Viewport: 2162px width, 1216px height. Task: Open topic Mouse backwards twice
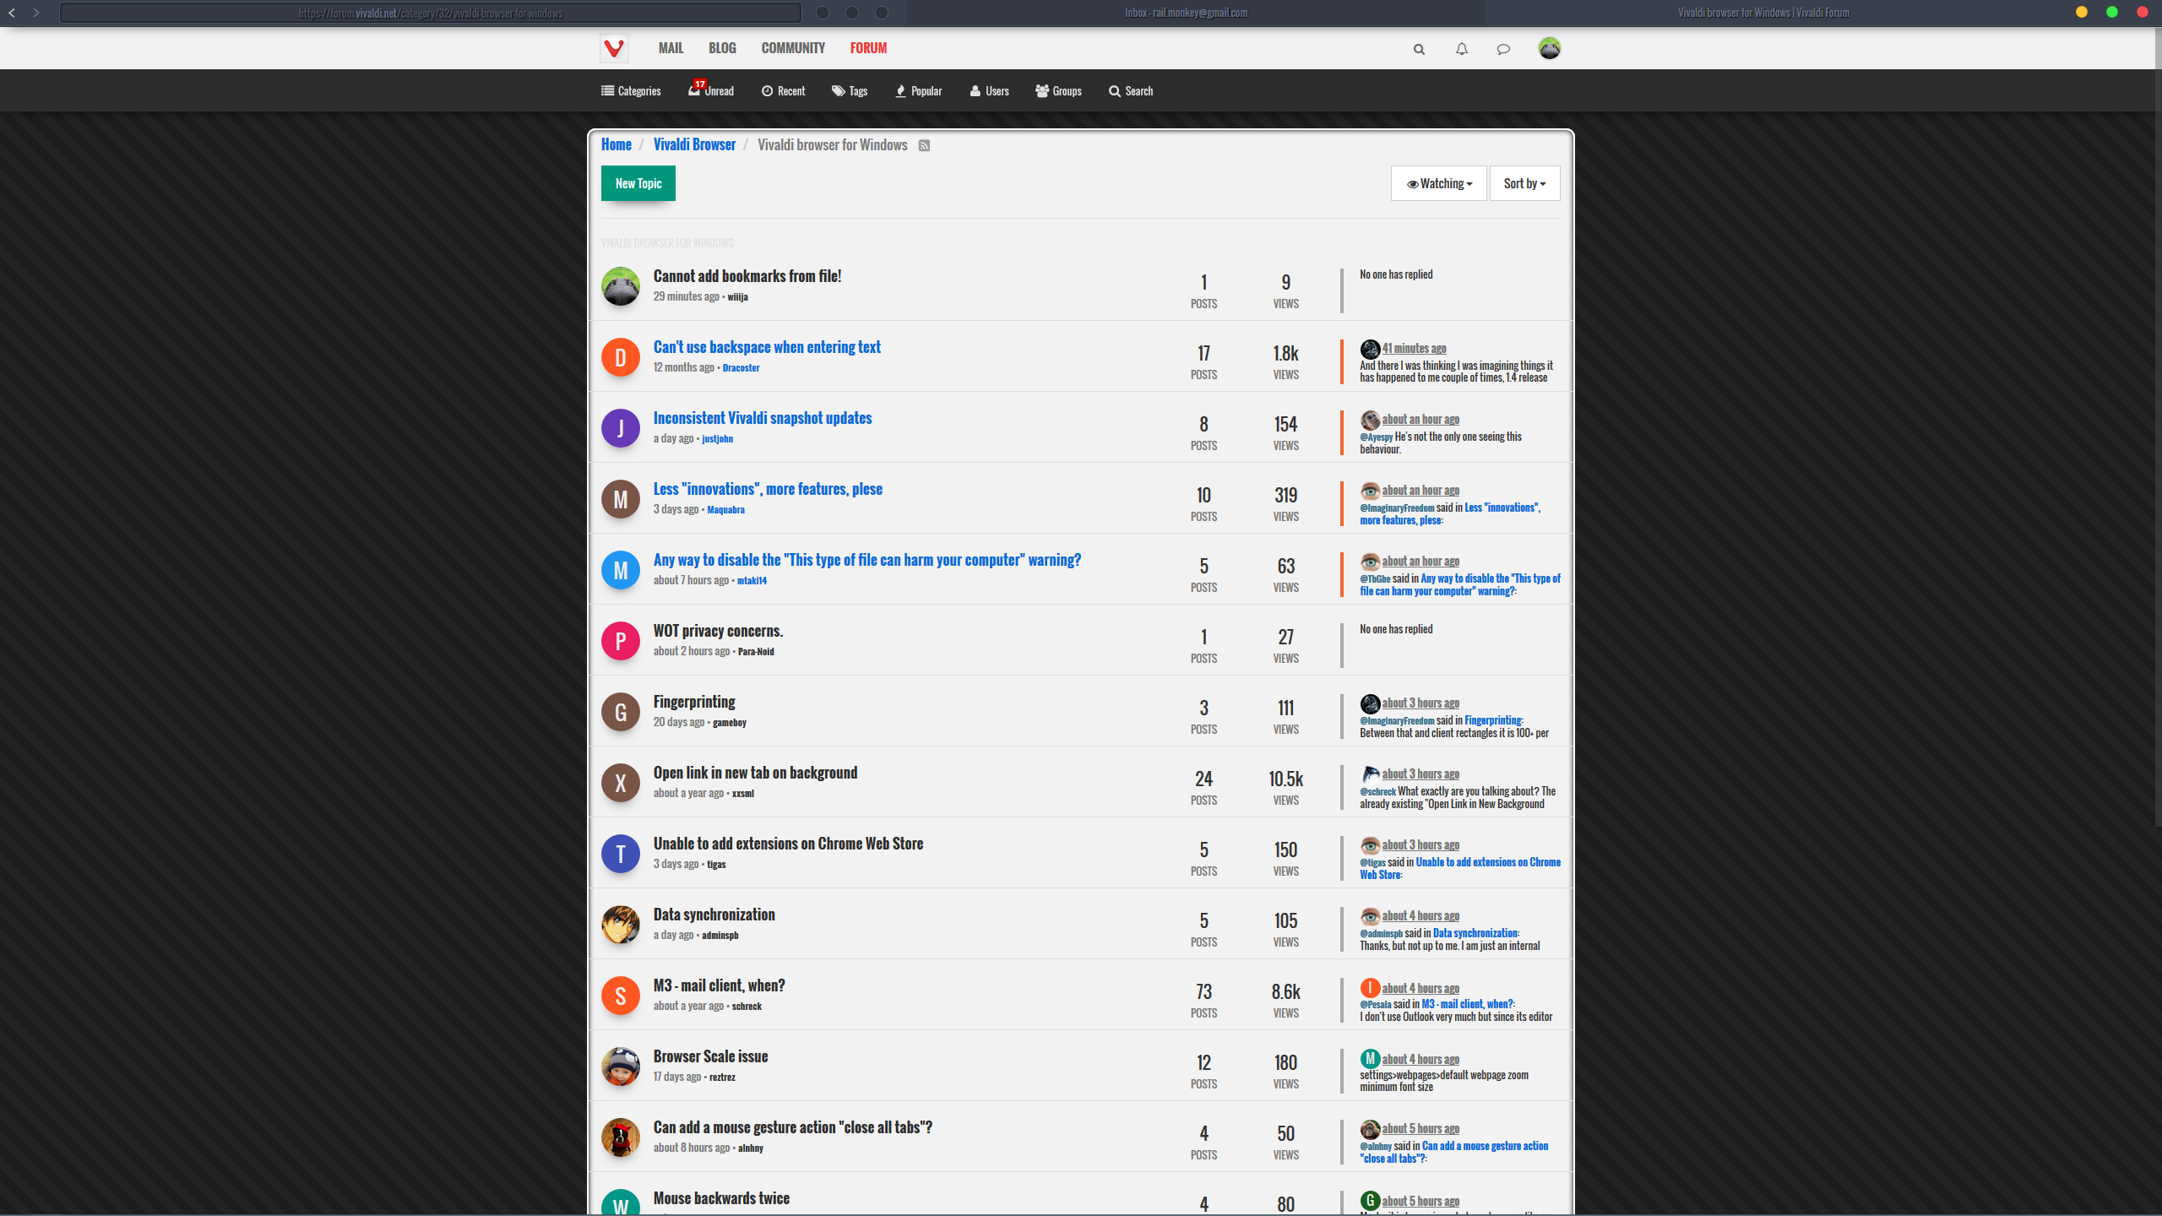[721, 1198]
